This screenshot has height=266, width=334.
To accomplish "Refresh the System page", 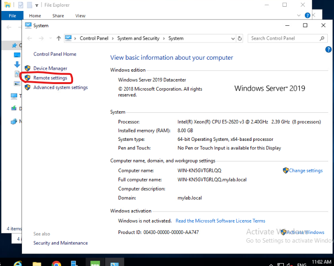I will tap(240, 39).
